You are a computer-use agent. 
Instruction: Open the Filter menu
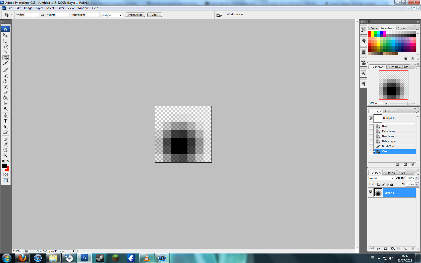(61, 8)
